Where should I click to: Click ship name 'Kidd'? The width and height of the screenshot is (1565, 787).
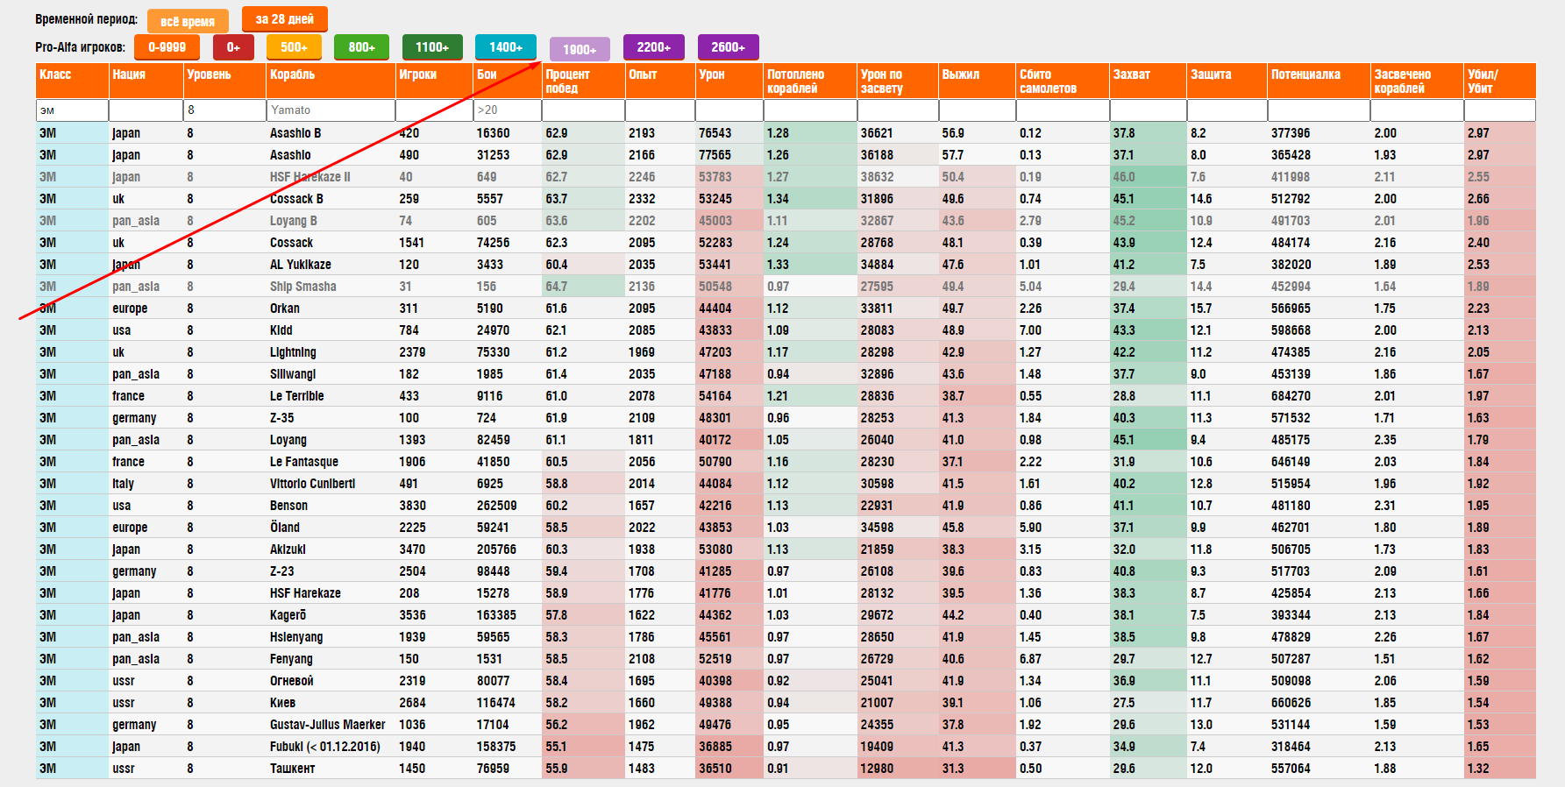(x=281, y=330)
